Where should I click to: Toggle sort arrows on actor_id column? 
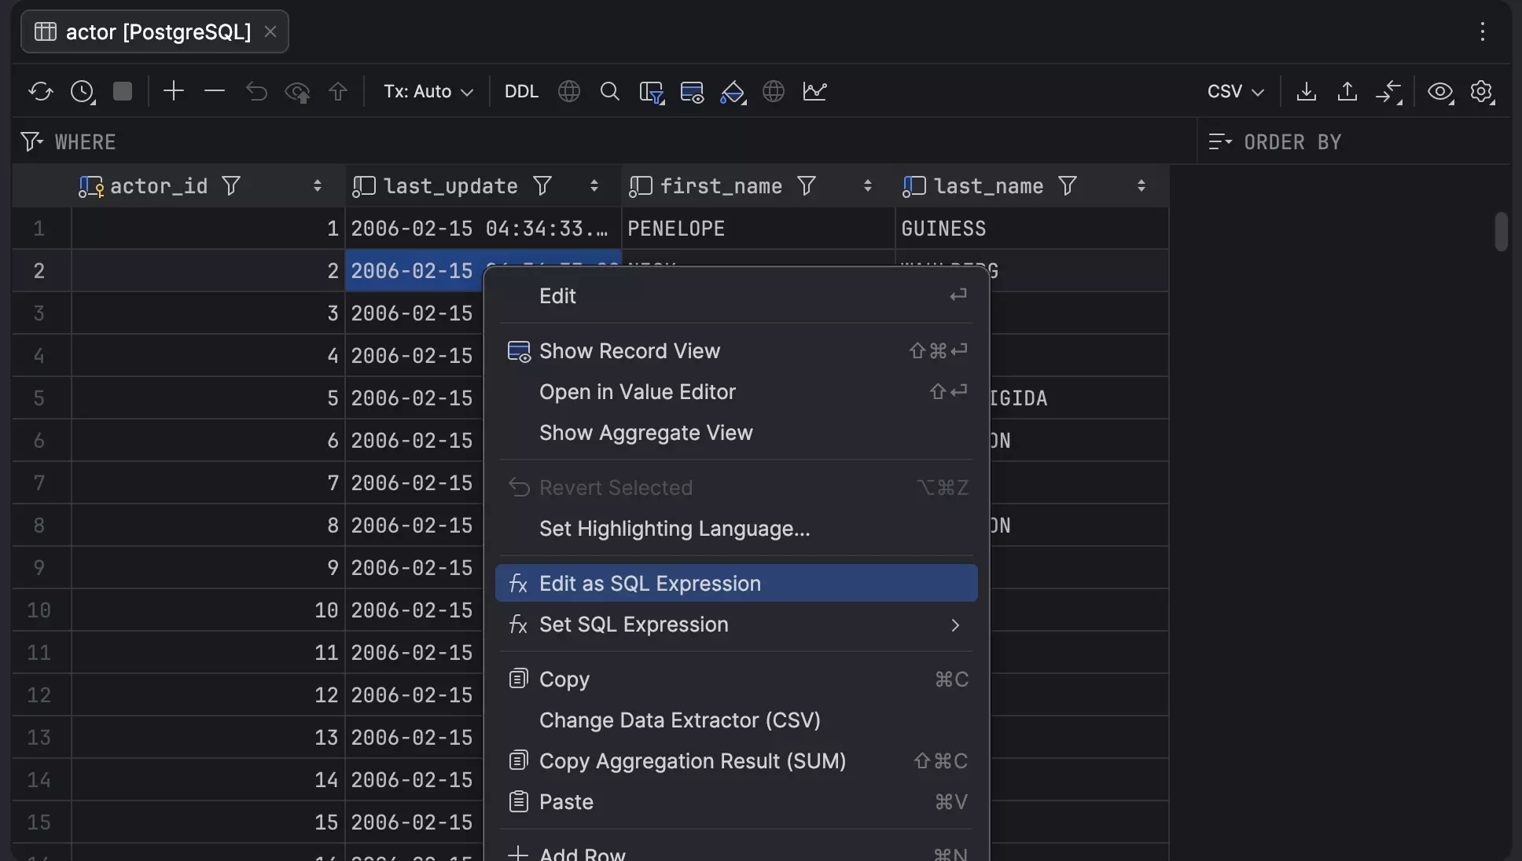[x=318, y=185]
